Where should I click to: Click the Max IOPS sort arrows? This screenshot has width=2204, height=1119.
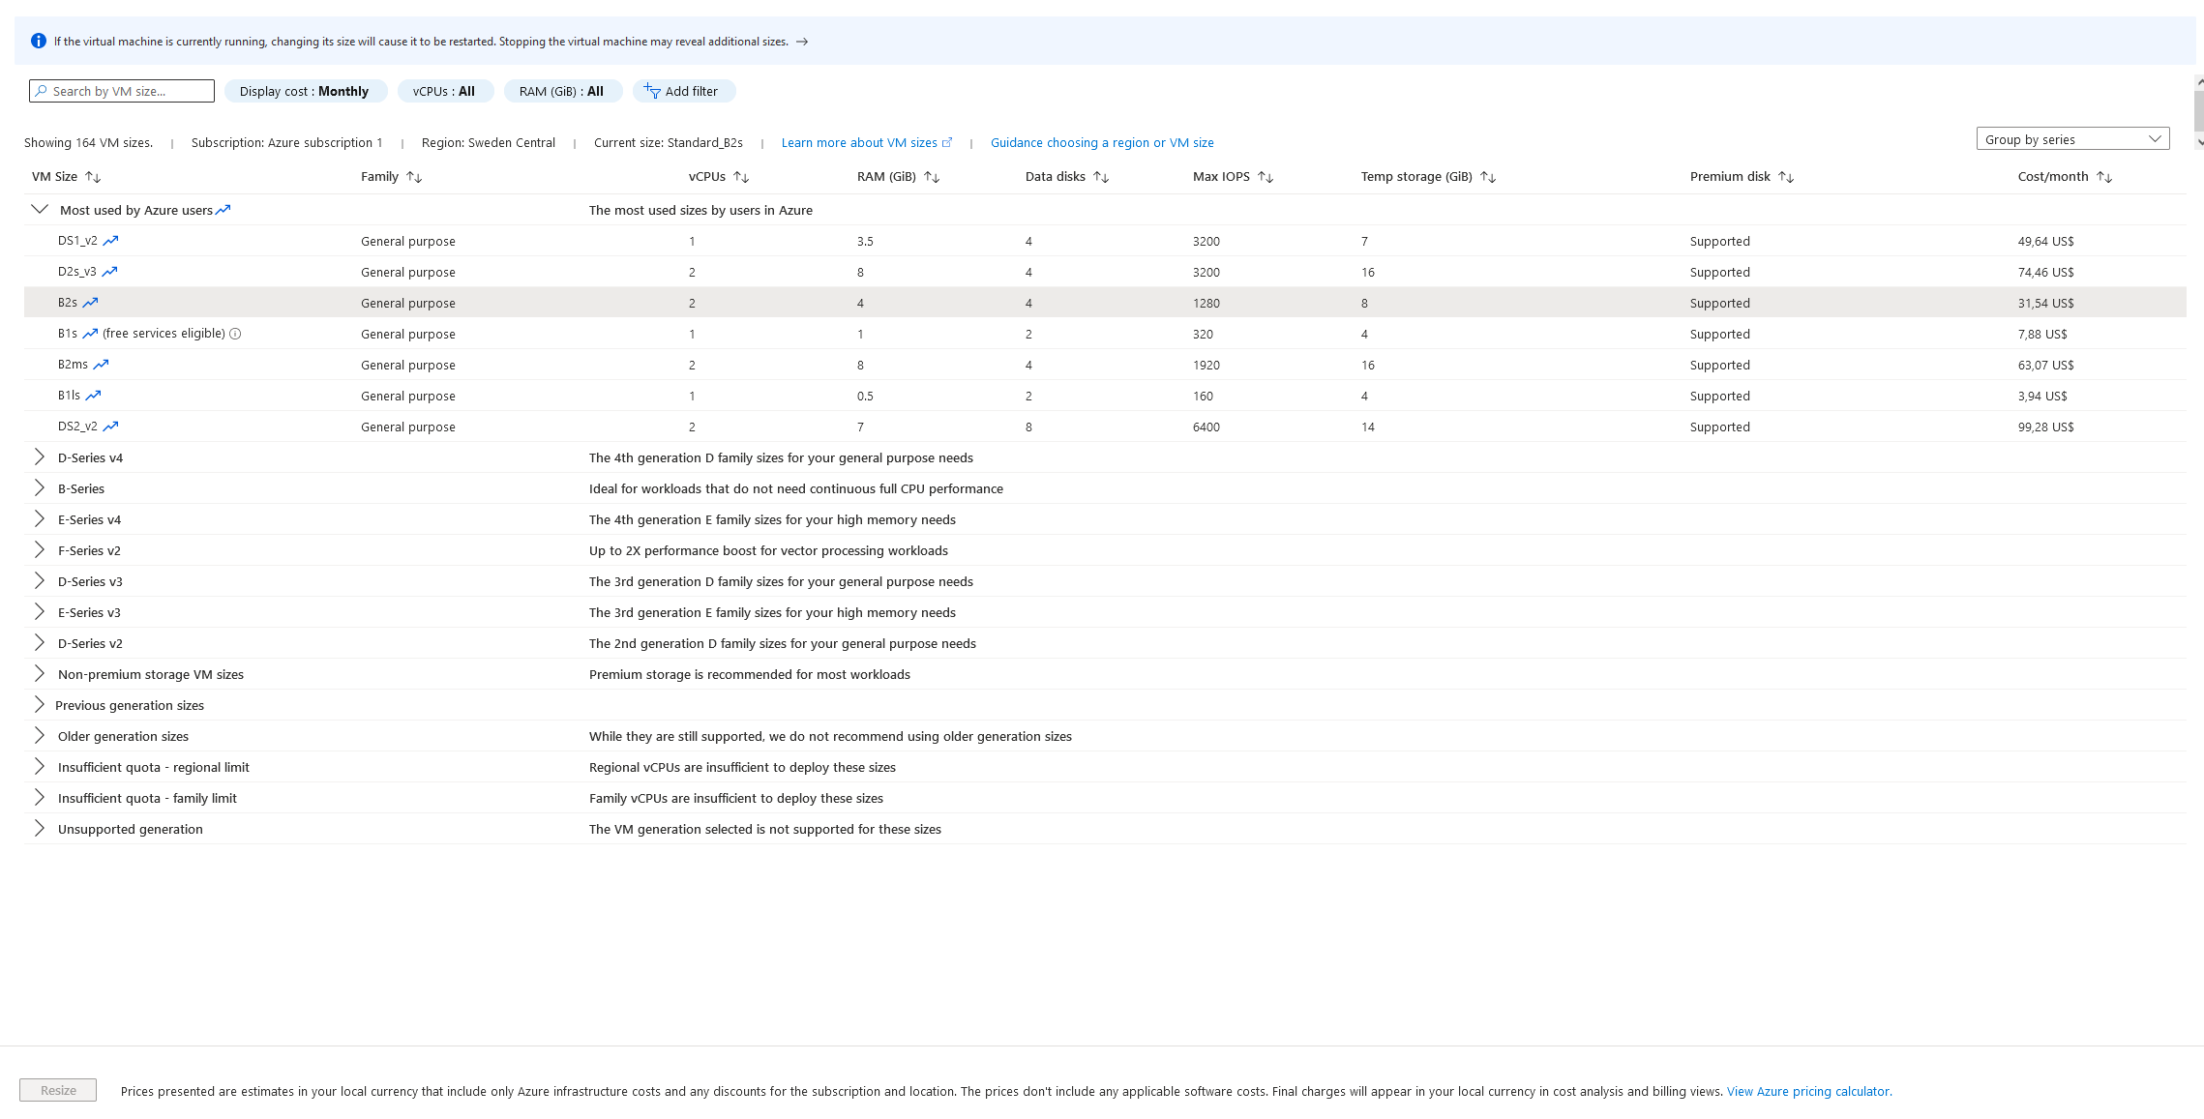[1265, 177]
